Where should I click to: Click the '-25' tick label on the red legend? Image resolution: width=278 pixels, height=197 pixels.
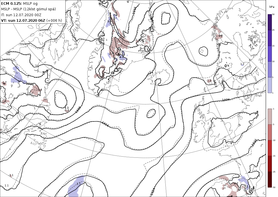(274, 172)
